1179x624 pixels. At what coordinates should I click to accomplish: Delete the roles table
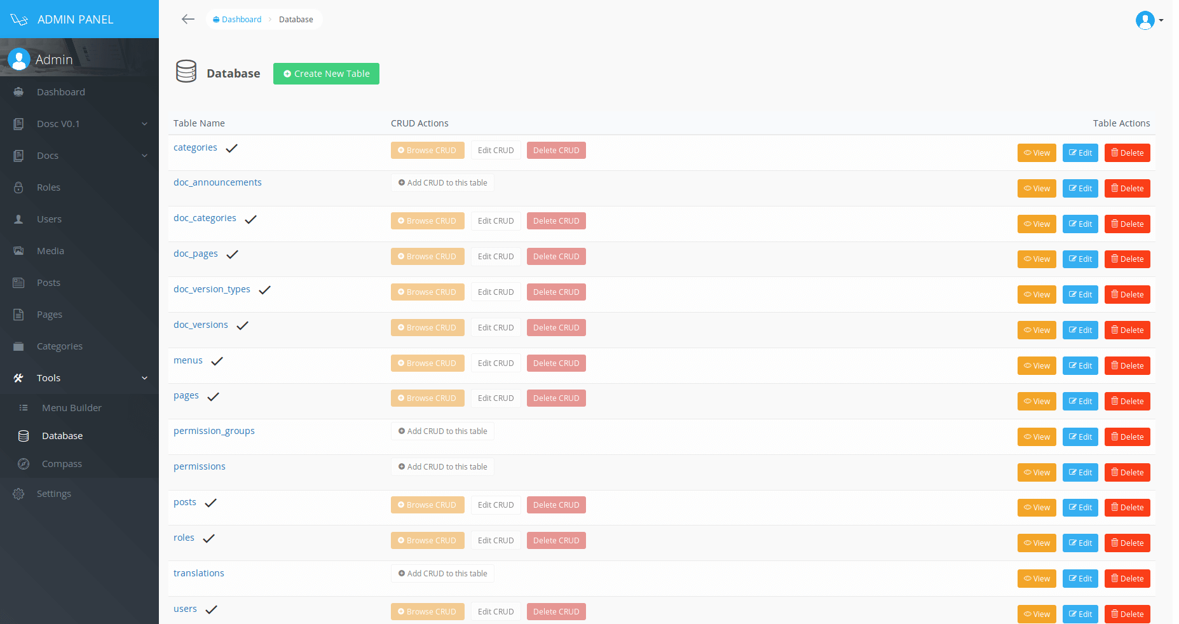1128,543
